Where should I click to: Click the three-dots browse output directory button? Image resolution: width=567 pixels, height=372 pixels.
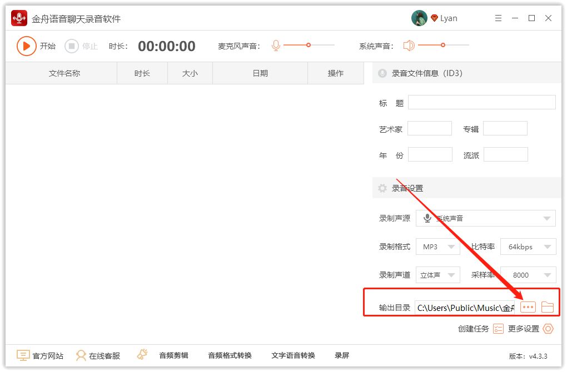tap(528, 307)
